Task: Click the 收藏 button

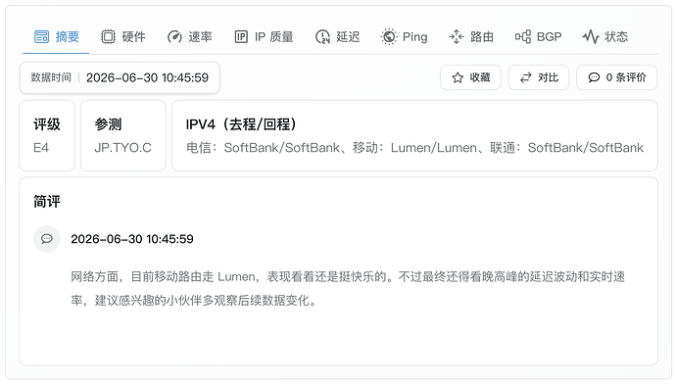Action: pos(470,77)
